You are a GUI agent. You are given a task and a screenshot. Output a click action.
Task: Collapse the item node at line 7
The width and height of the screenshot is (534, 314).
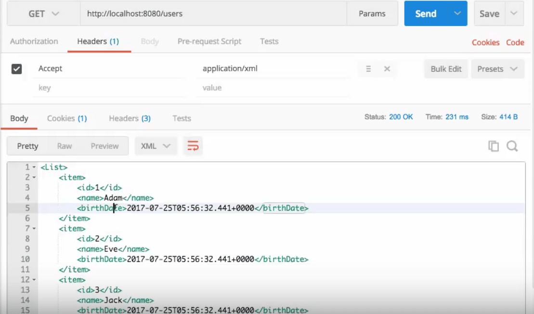34,229
